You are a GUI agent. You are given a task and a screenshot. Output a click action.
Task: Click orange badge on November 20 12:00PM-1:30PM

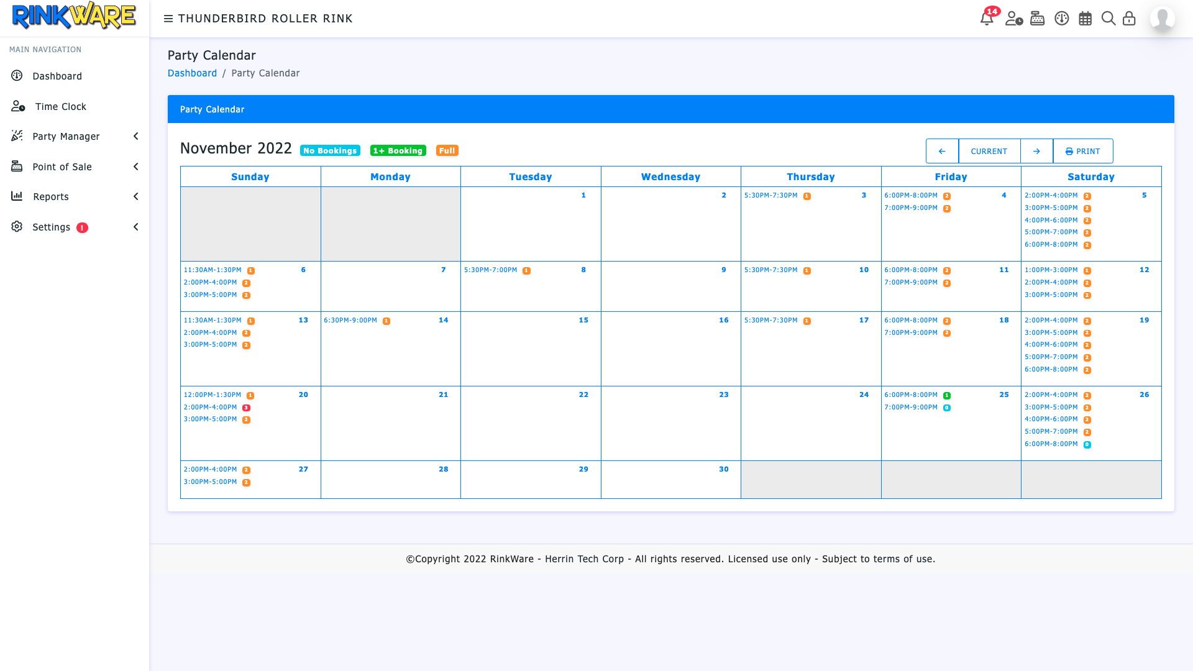(250, 396)
